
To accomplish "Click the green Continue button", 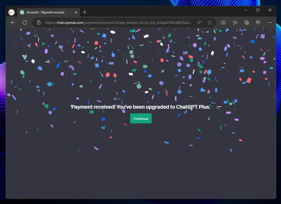I will pos(140,119).
